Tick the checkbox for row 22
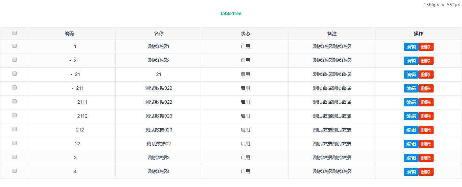The height and width of the screenshot is (187, 462). point(15,143)
